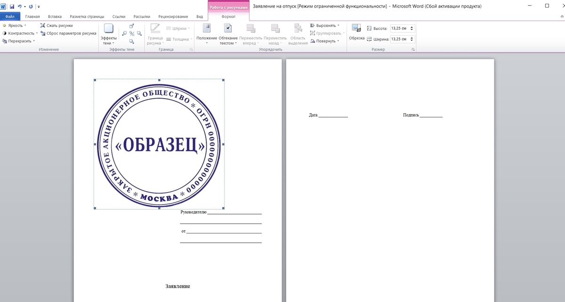Open Область выделения pane
This screenshot has height=302, width=565.
tap(298, 34)
